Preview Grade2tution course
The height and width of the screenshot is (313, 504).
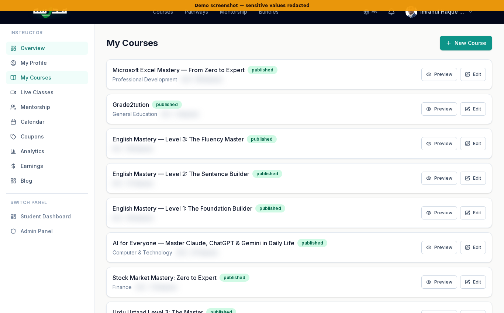pyautogui.click(x=439, y=109)
